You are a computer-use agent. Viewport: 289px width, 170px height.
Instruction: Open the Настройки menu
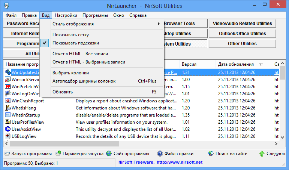tap(66, 15)
